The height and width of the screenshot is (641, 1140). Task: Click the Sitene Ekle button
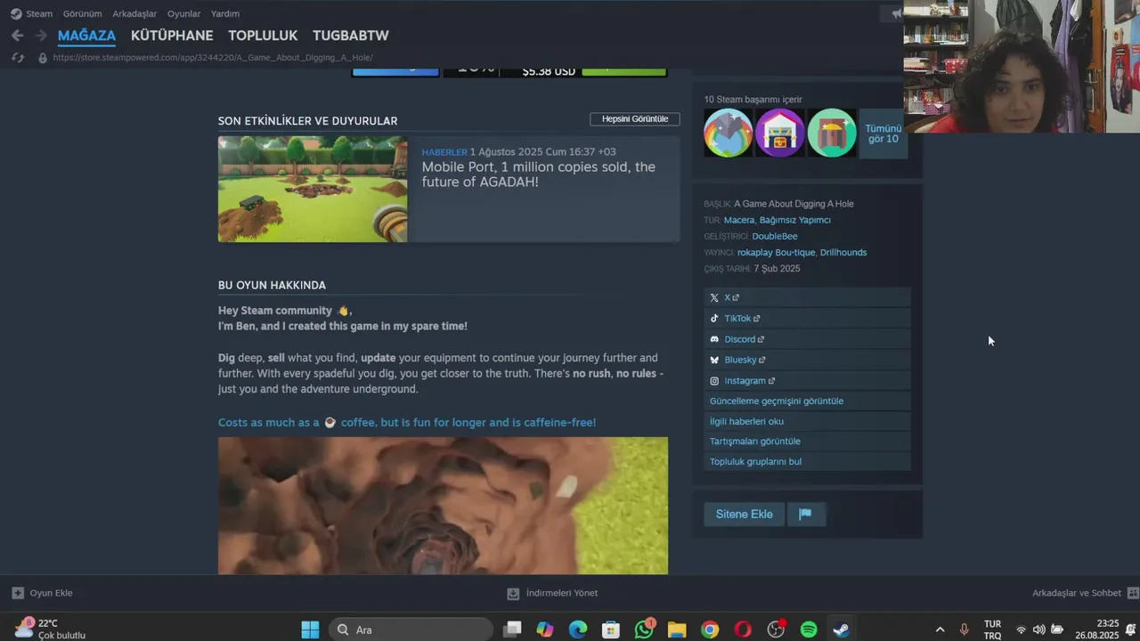click(x=745, y=514)
